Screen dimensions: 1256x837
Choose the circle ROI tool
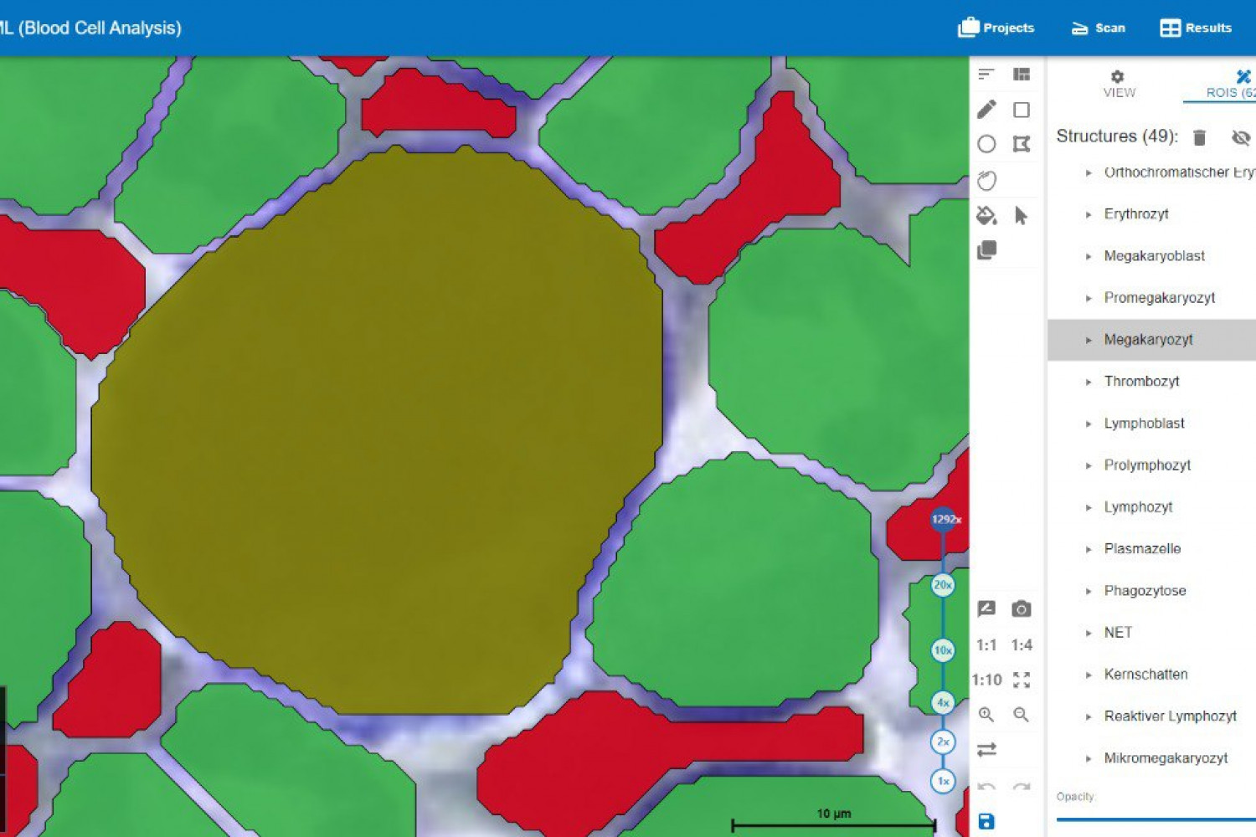pyautogui.click(x=986, y=144)
